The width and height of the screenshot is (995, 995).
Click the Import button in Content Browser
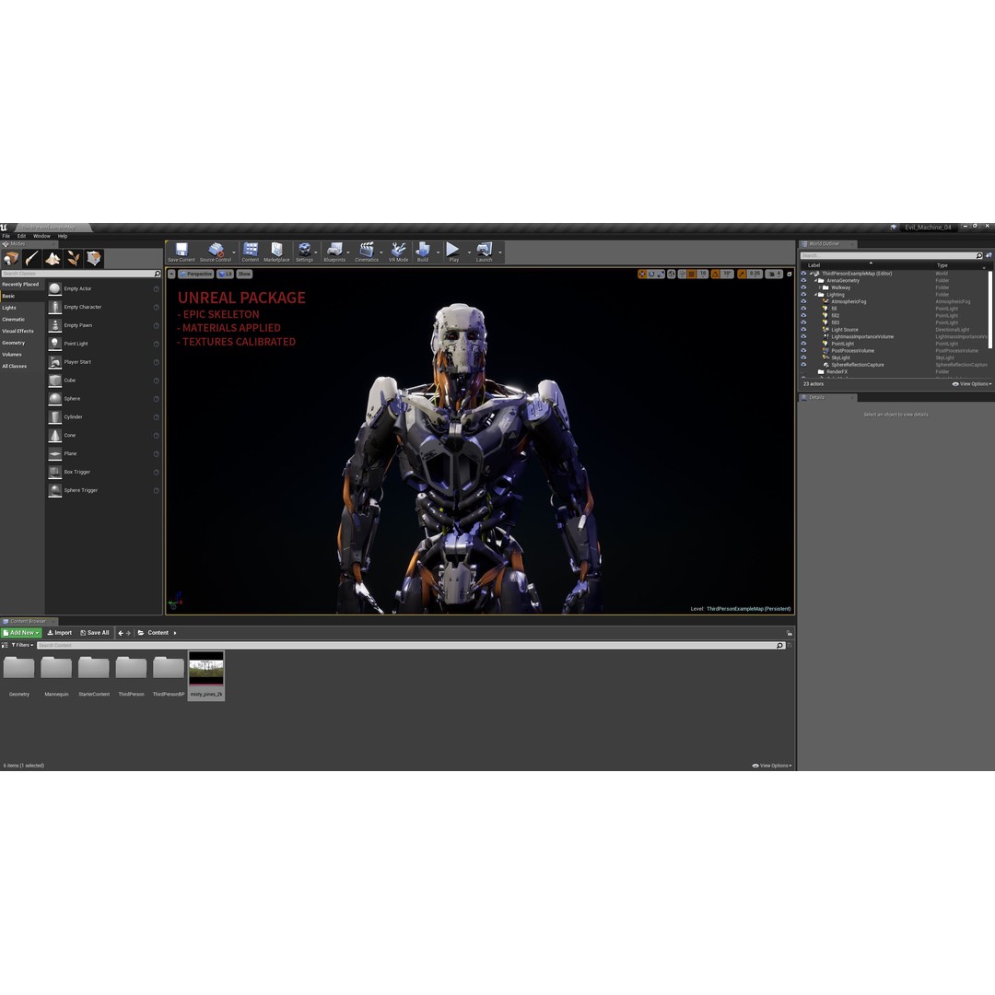pyautogui.click(x=60, y=633)
